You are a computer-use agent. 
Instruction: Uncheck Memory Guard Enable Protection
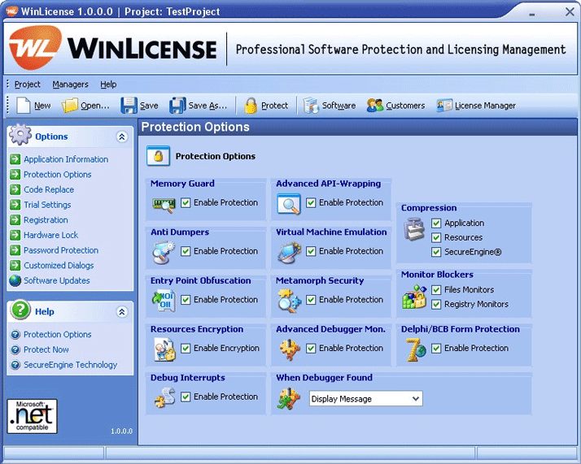click(186, 202)
